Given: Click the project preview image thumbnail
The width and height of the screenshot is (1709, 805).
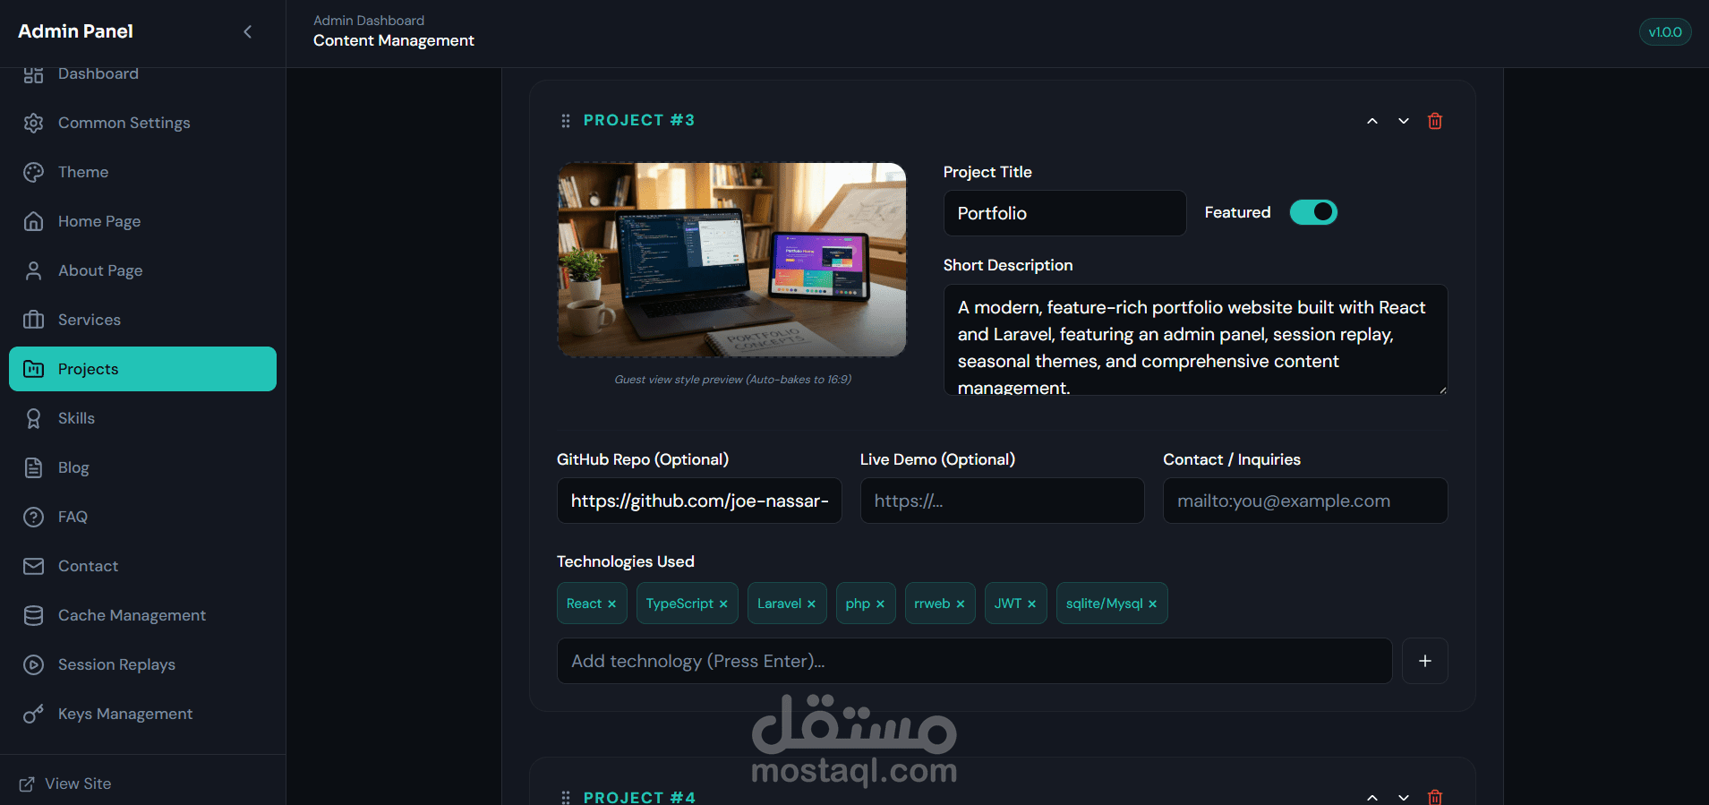Looking at the screenshot, I should coord(732,260).
